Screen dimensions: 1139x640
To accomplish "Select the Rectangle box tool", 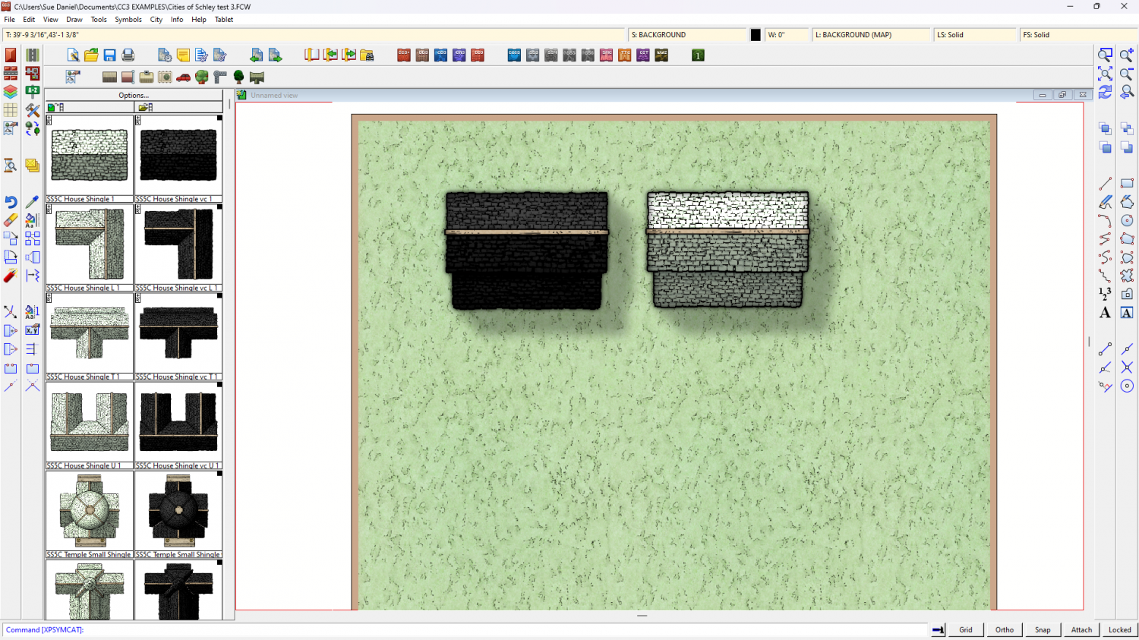I will tap(1127, 184).
